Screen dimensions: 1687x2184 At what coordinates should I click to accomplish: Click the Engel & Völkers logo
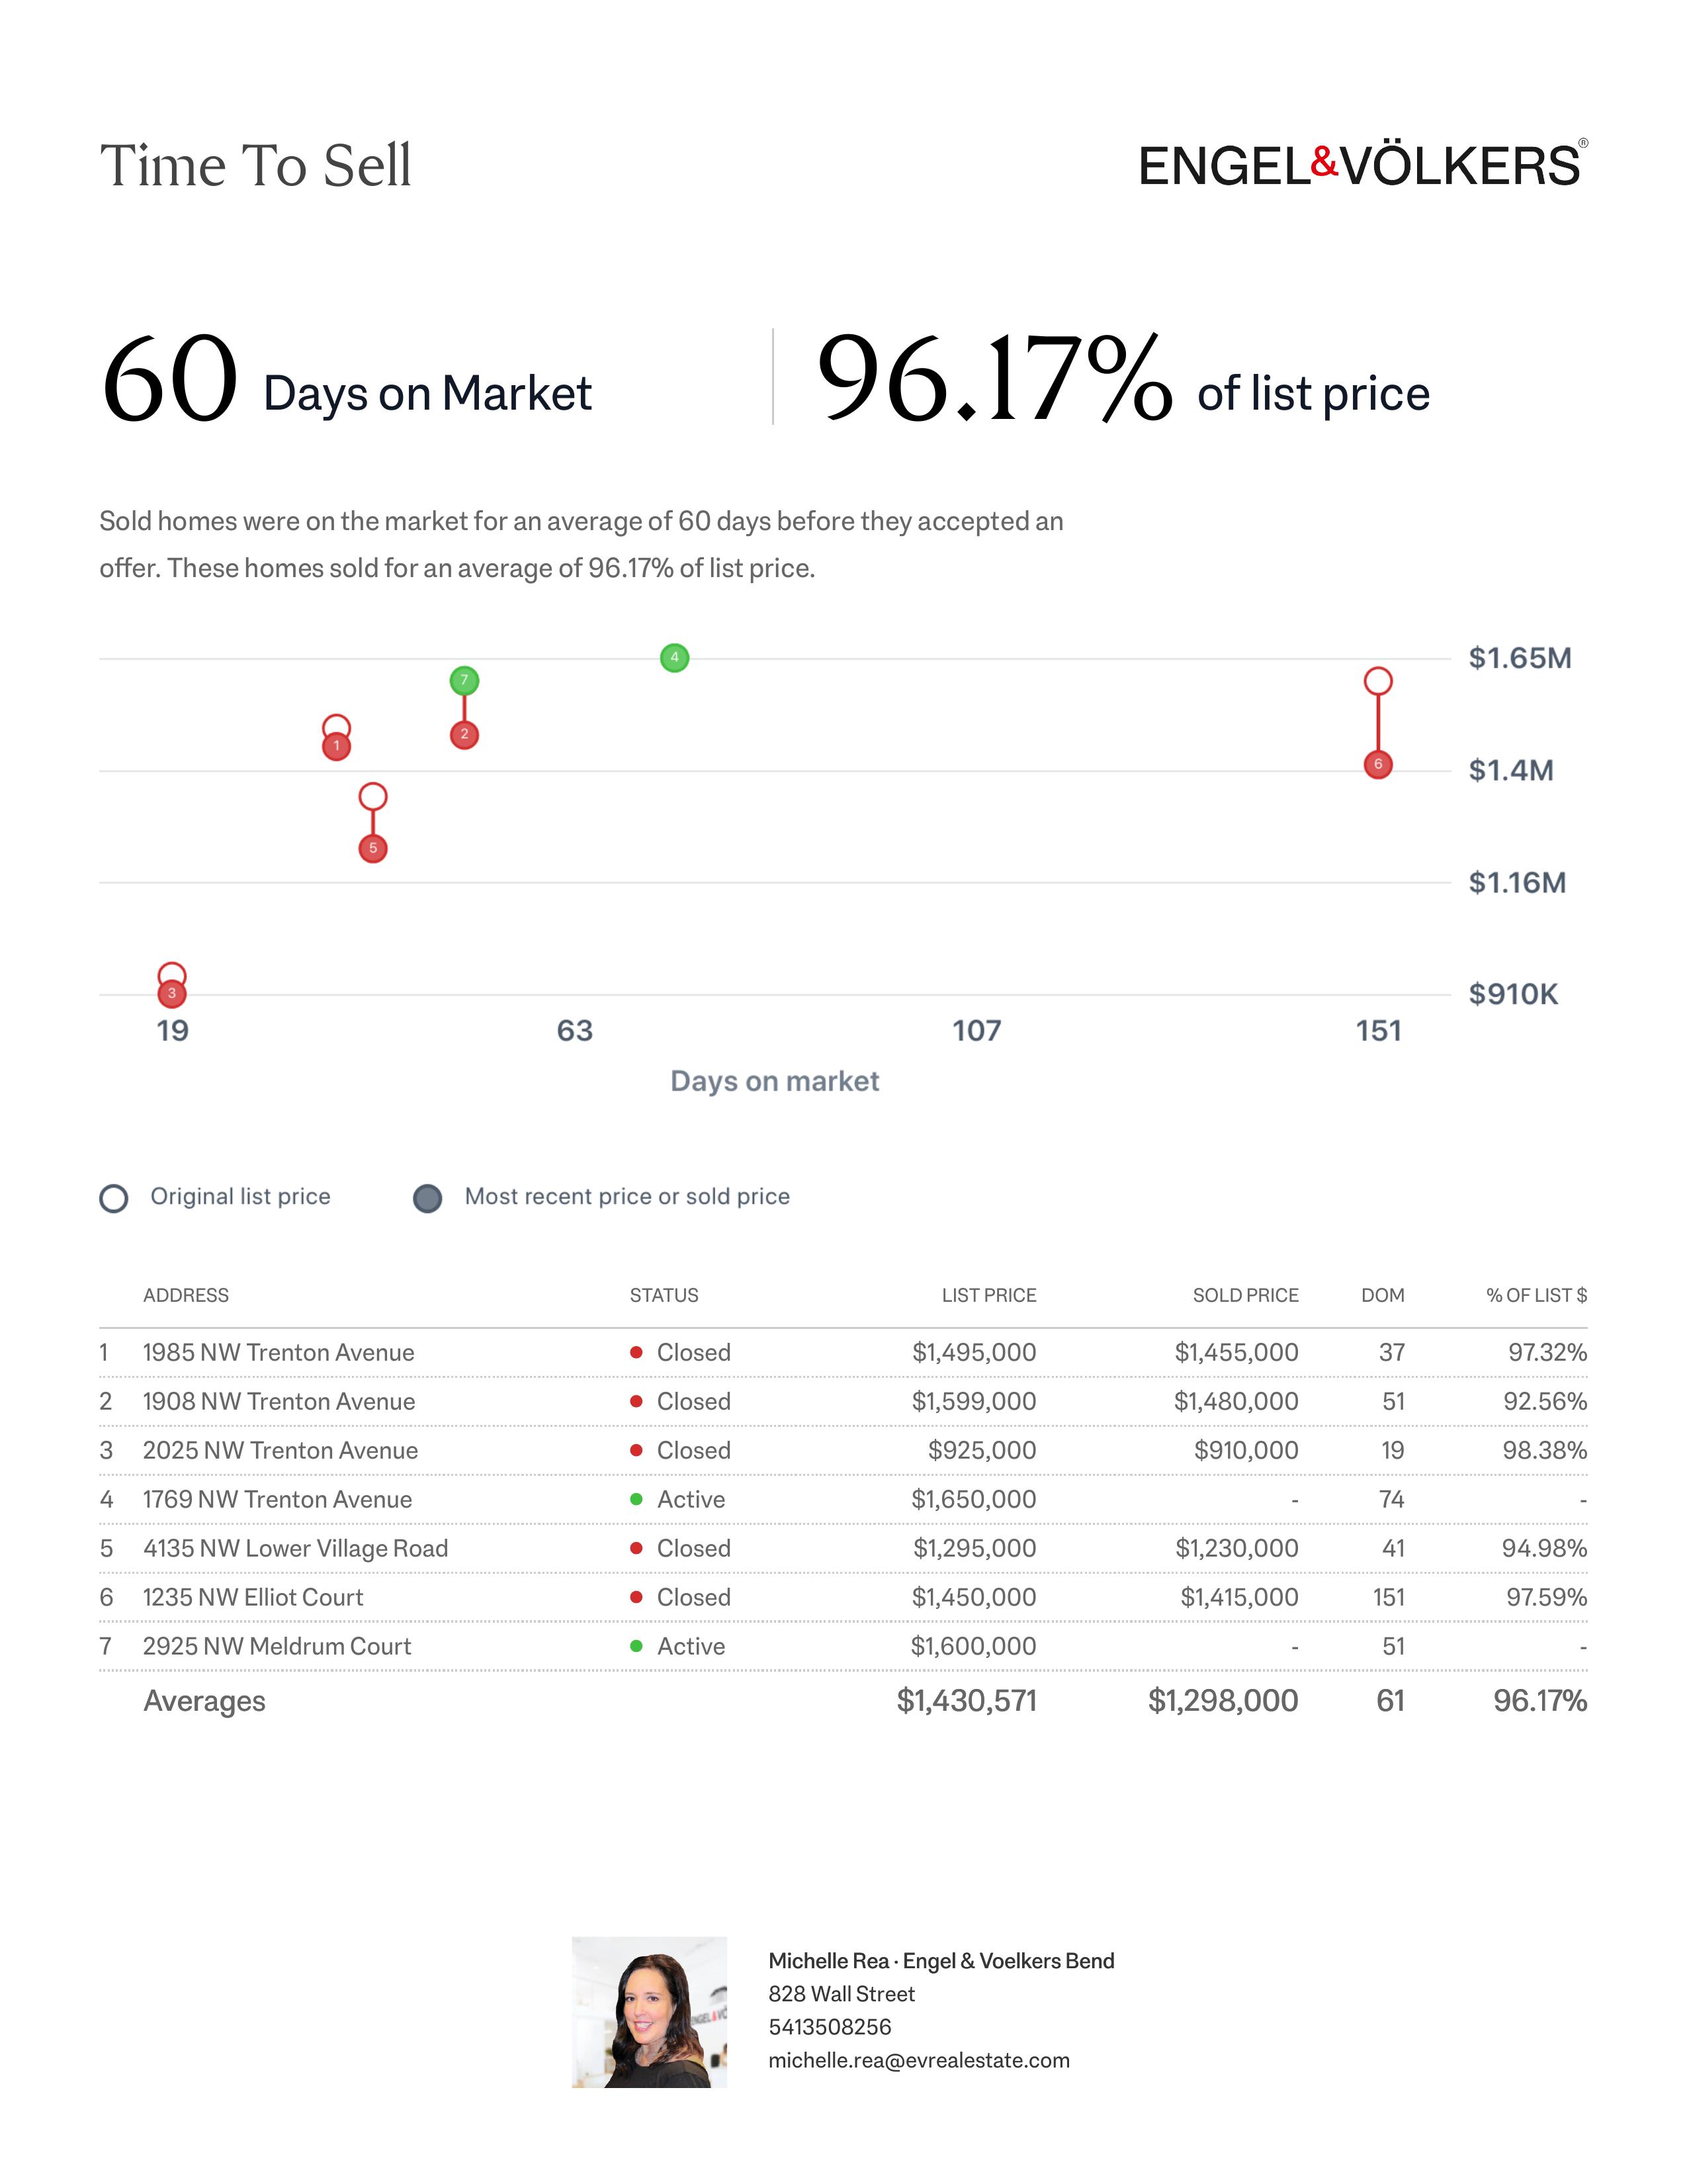pos(1362,165)
